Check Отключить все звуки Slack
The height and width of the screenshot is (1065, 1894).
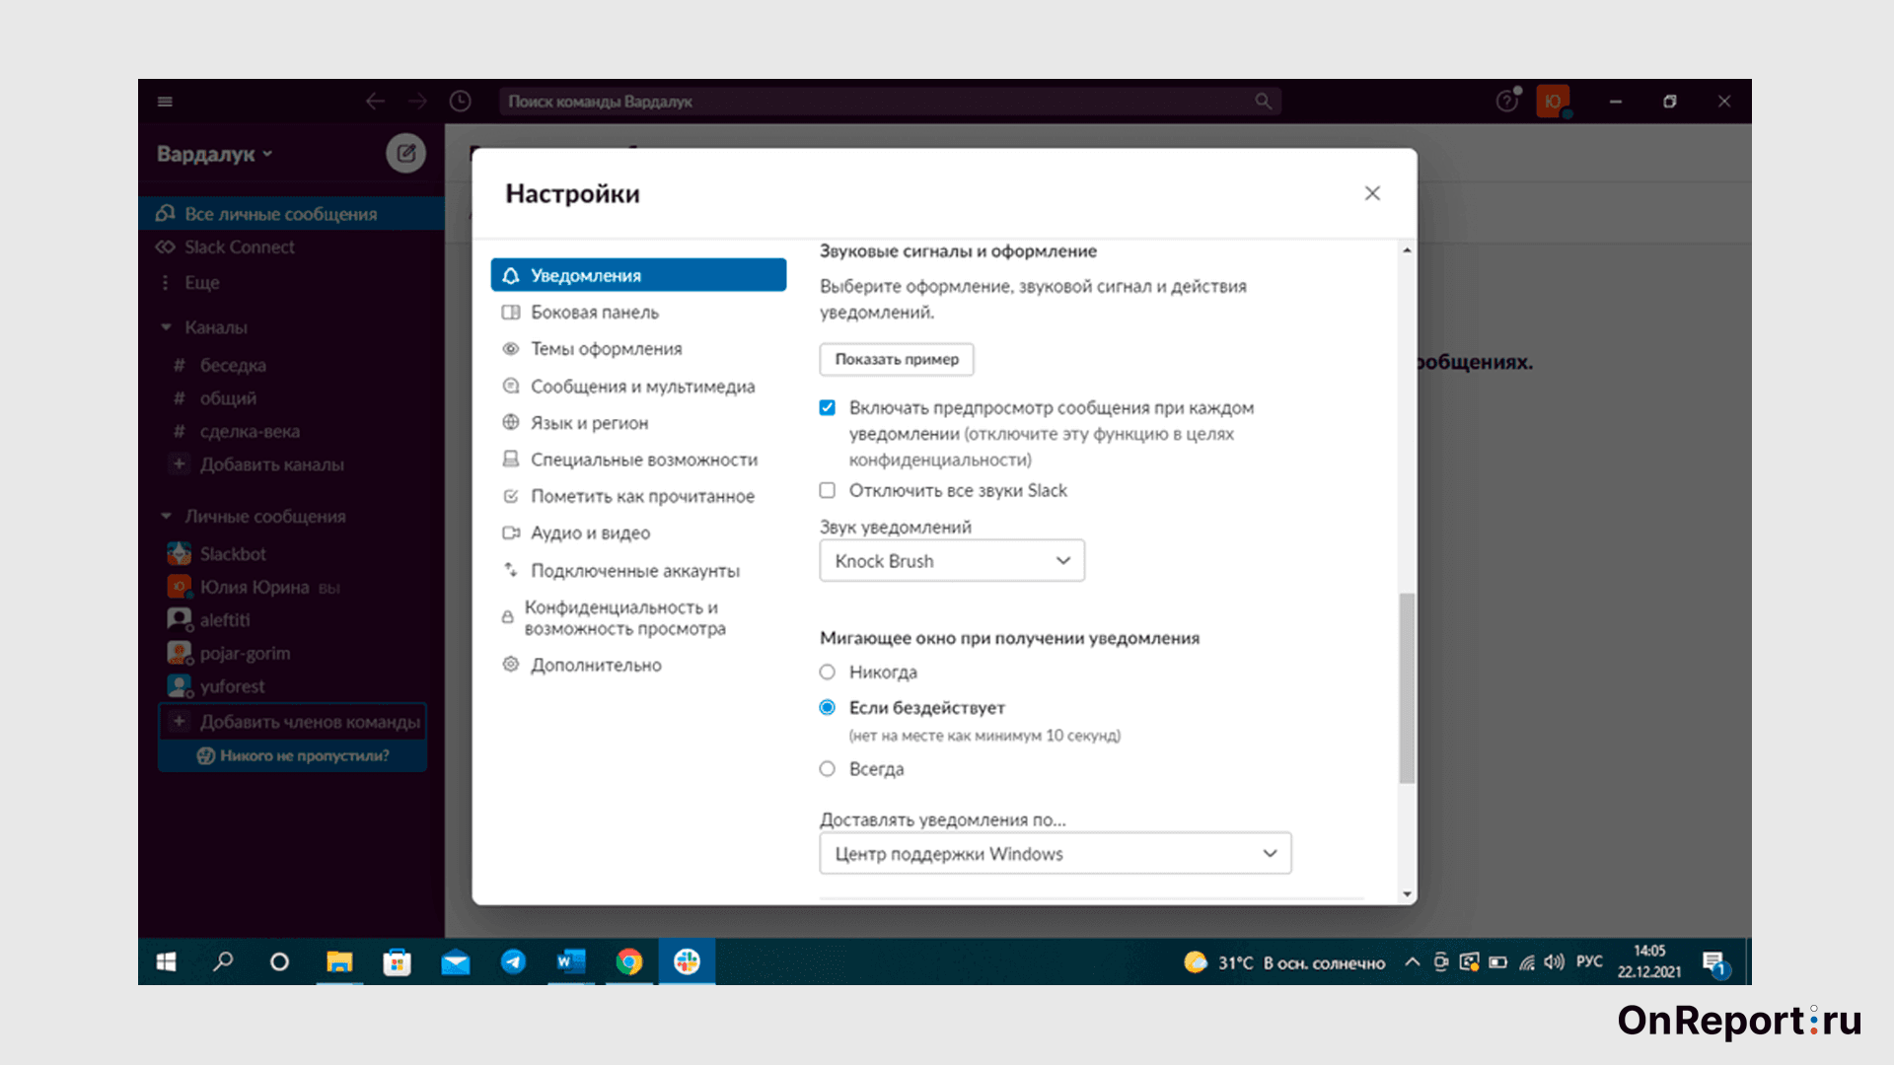pos(828,490)
